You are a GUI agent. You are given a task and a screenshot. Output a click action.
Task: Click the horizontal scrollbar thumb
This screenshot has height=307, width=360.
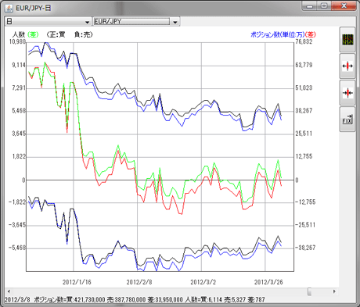pyautogui.click(x=309, y=291)
